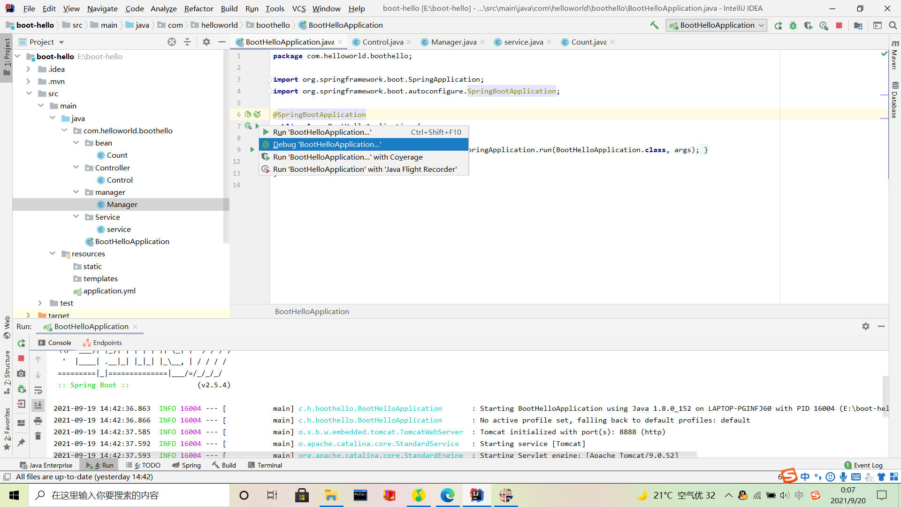
Task: Collapse the com.helloworld.boothello package
Action: (64, 131)
